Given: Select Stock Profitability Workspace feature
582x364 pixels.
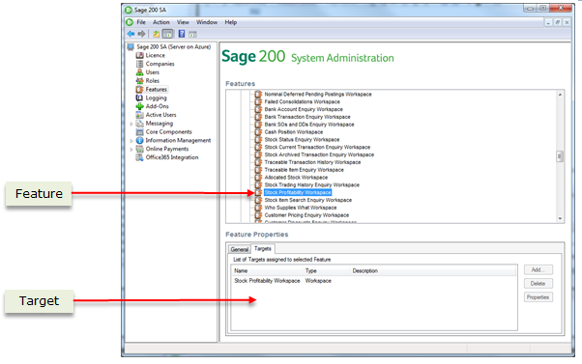Looking at the screenshot, I should click(x=298, y=192).
